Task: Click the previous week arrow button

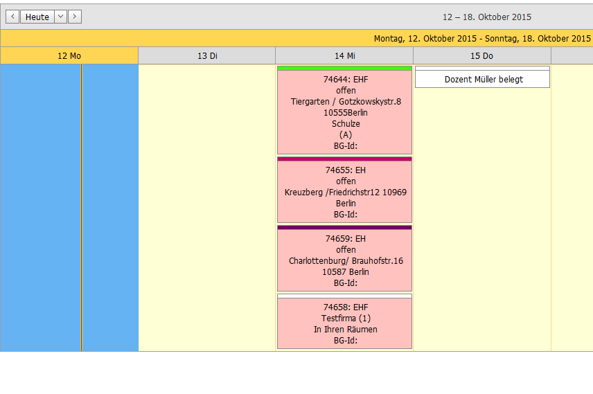Action: 12,17
